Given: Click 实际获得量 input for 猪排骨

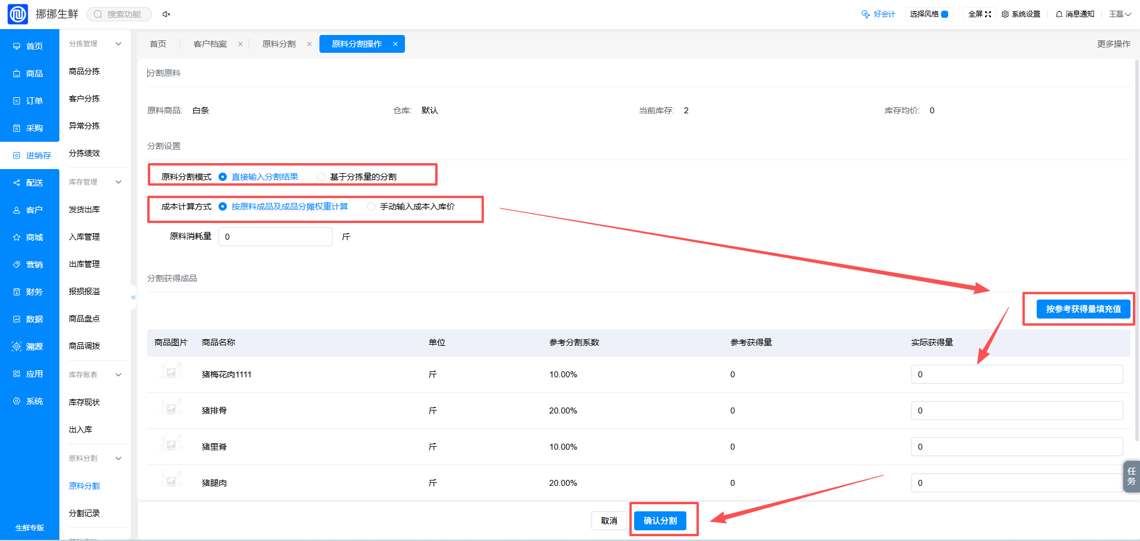Looking at the screenshot, I should pos(1017,410).
